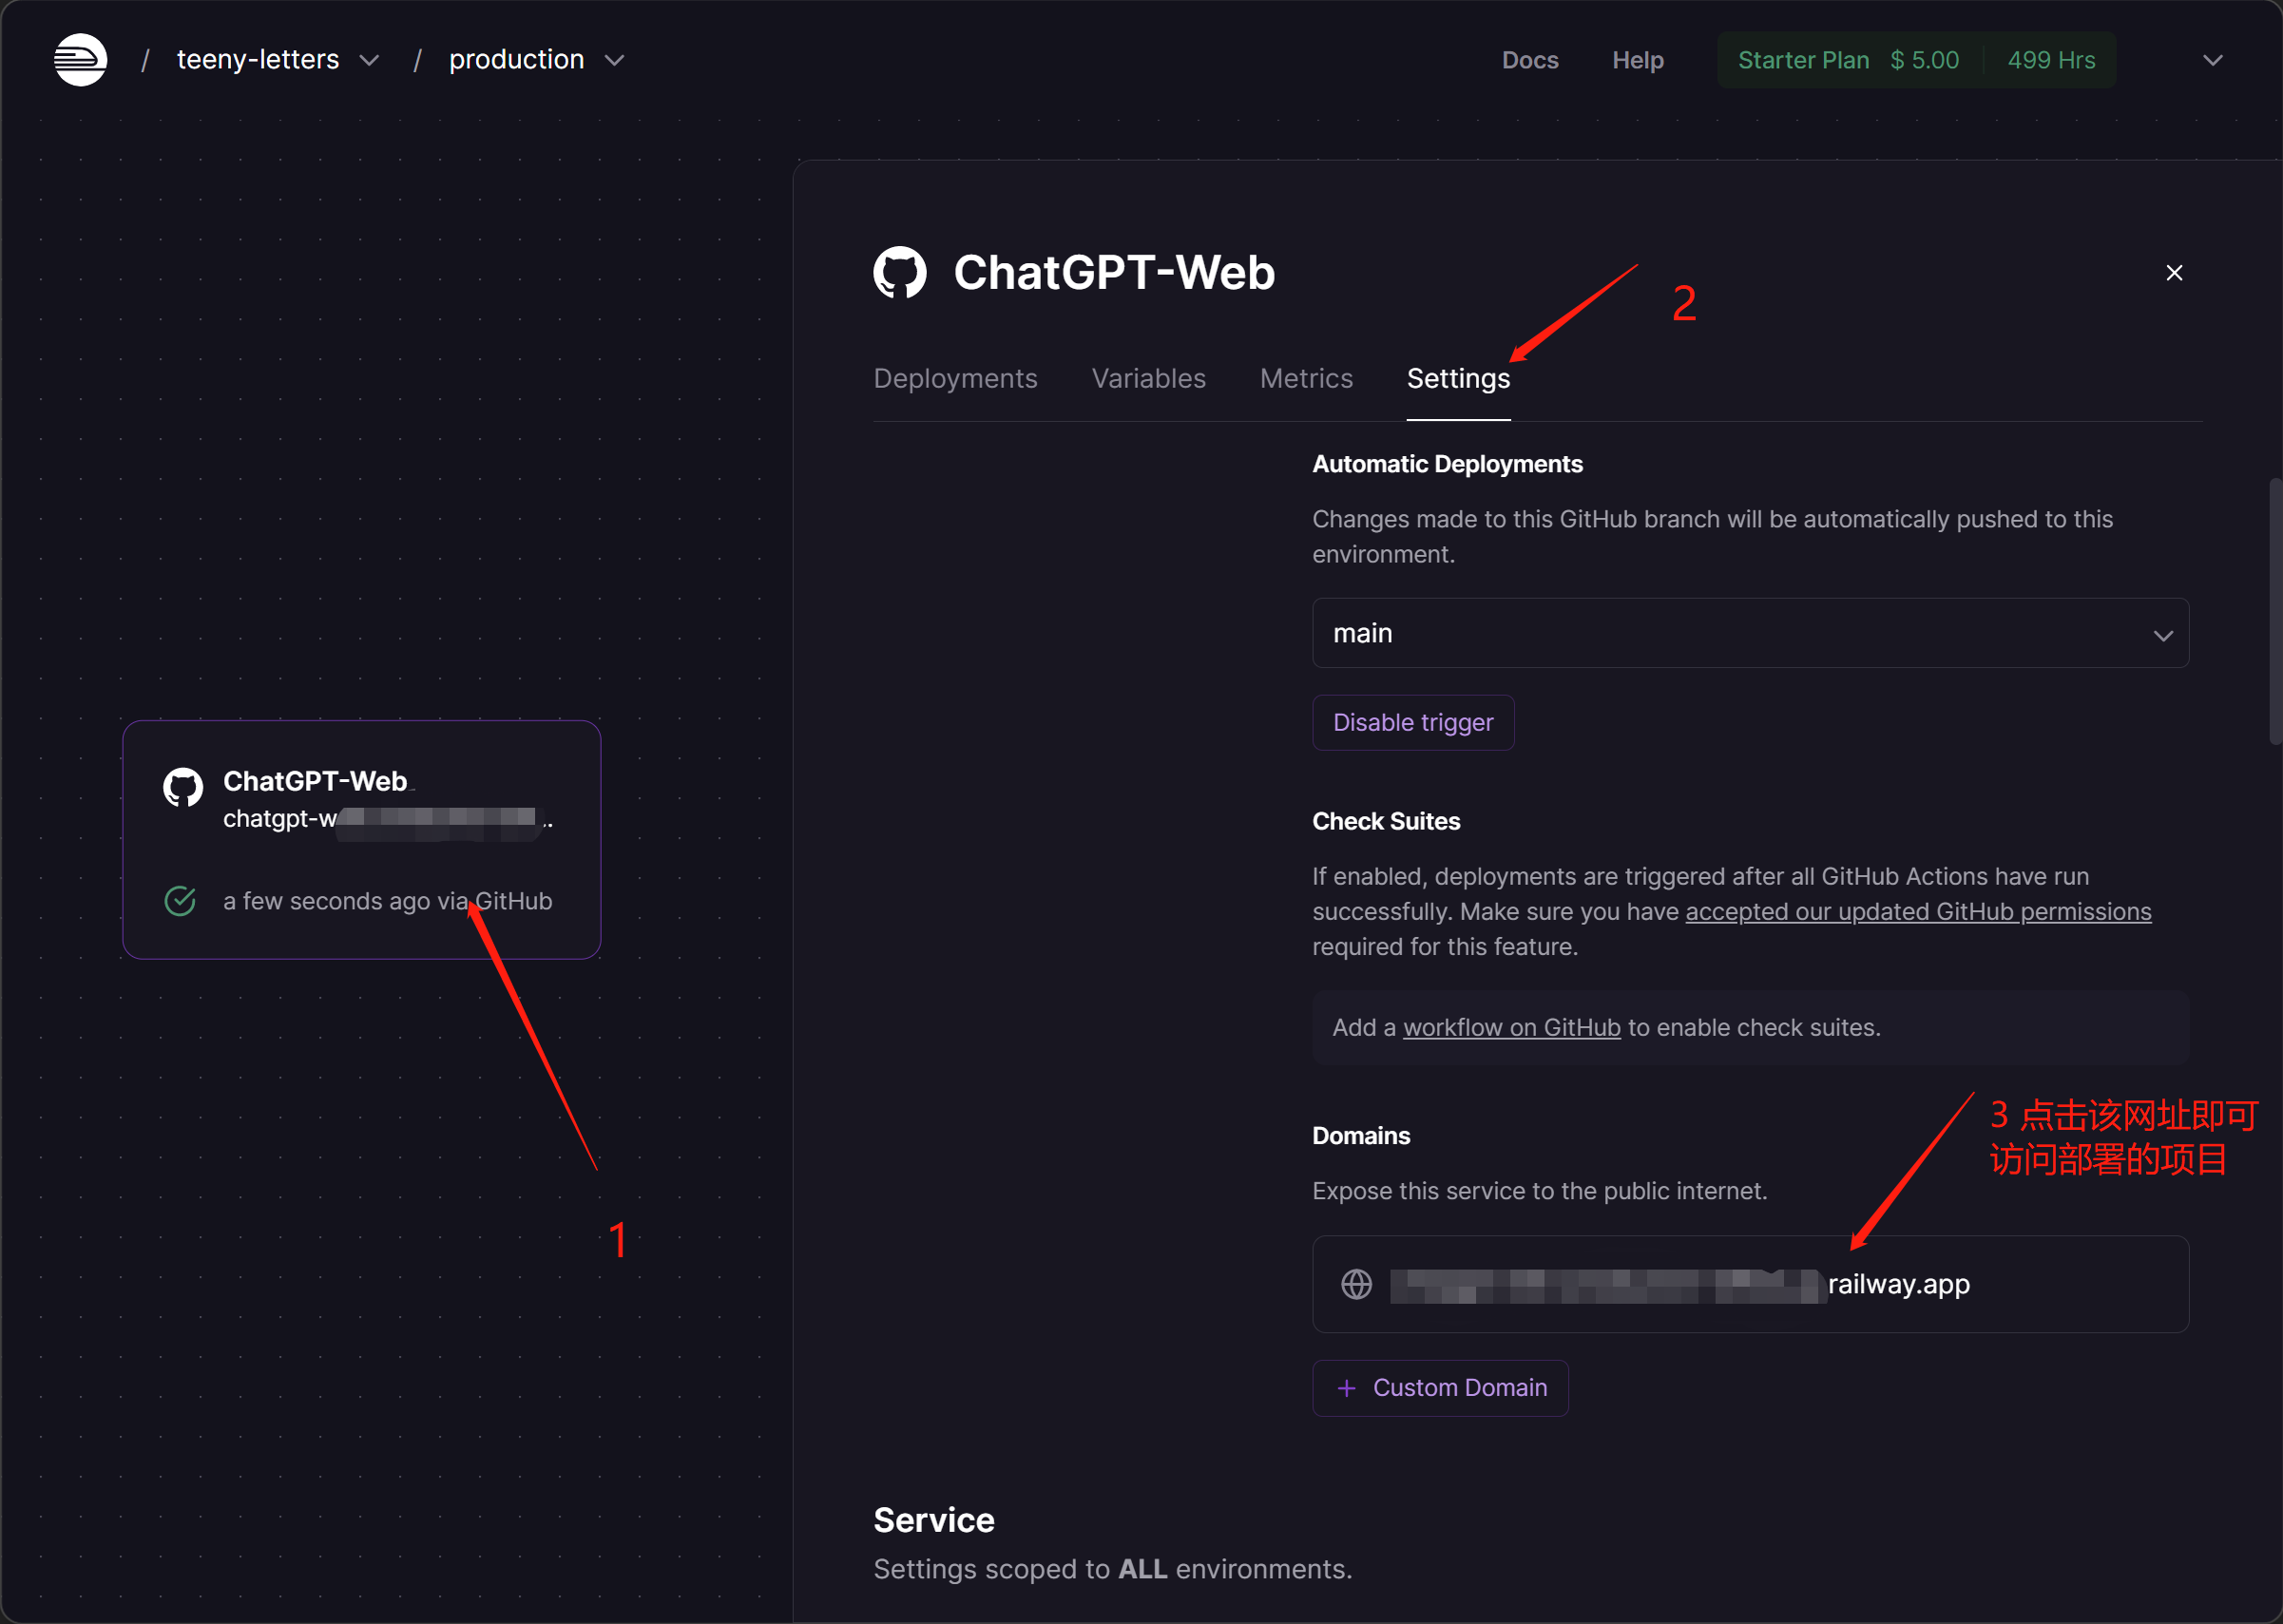Click the Service section heading

934,1520
